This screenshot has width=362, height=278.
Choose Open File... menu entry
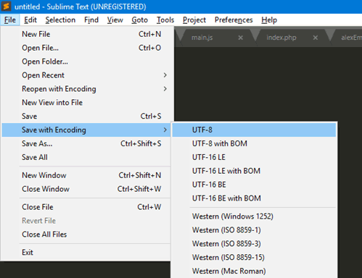pyautogui.click(x=86, y=48)
